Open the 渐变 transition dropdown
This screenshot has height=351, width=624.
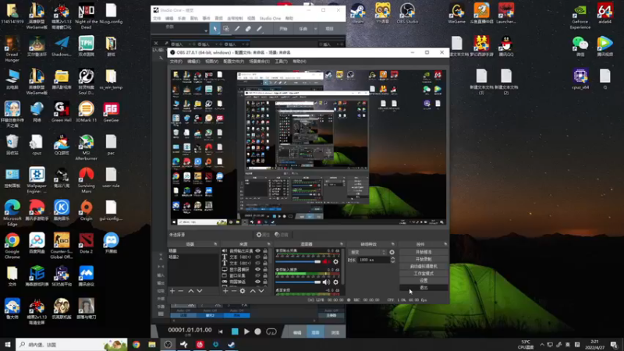coord(367,252)
